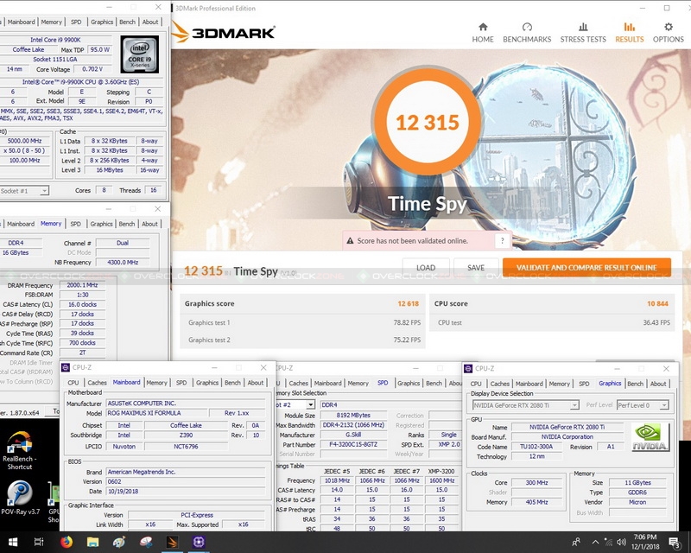Open the Display Device Selection dropdown
This screenshot has width=691, height=553.
pyautogui.click(x=525, y=405)
